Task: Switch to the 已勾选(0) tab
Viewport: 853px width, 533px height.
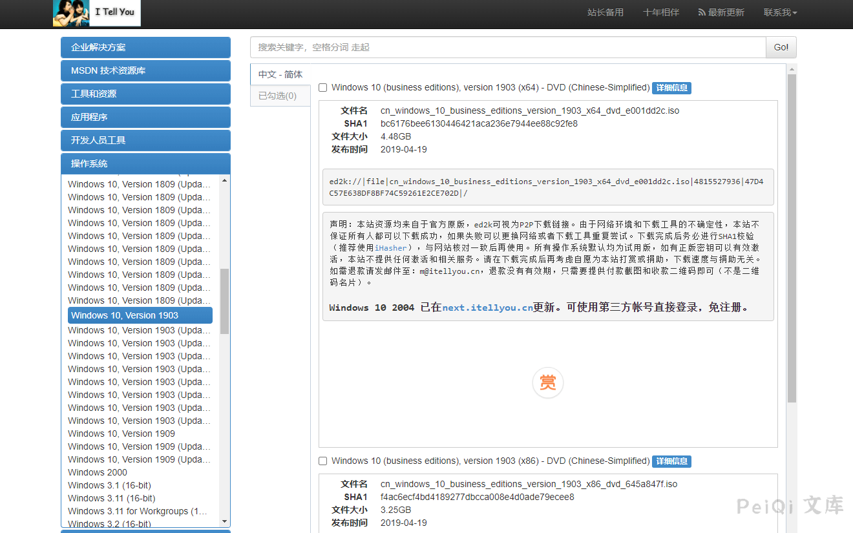Action: 280,95
